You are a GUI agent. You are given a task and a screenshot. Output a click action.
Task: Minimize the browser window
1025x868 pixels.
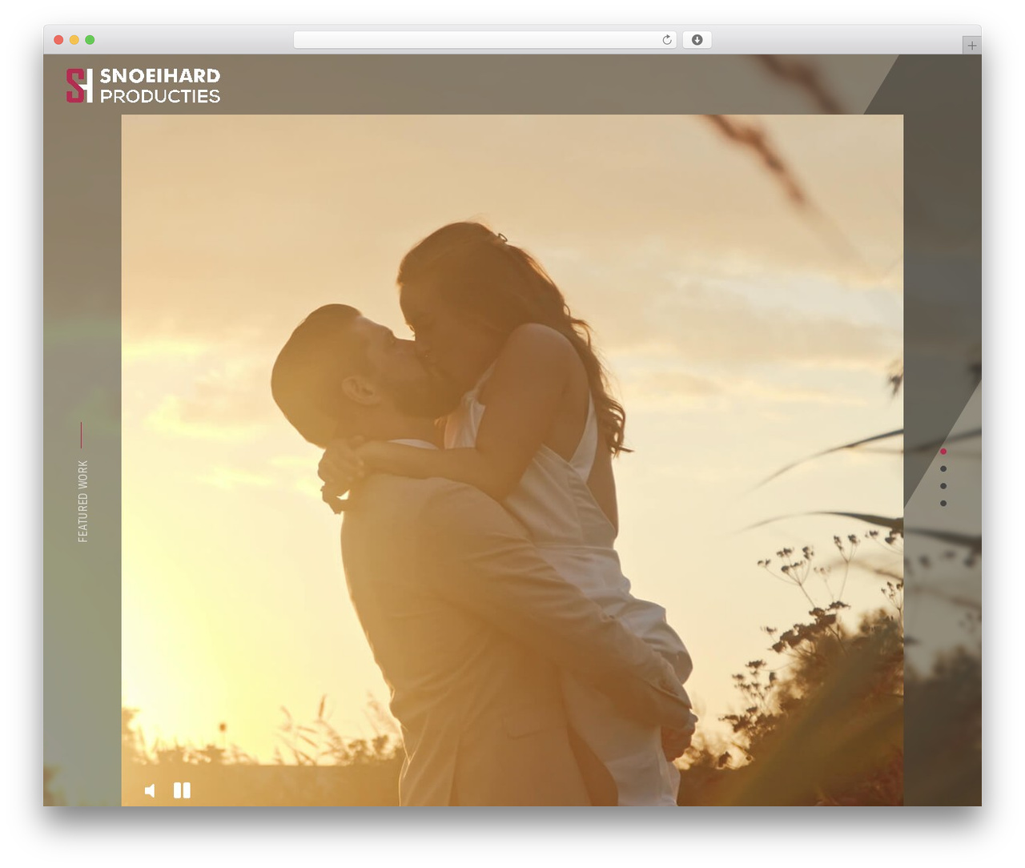point(74,40)
